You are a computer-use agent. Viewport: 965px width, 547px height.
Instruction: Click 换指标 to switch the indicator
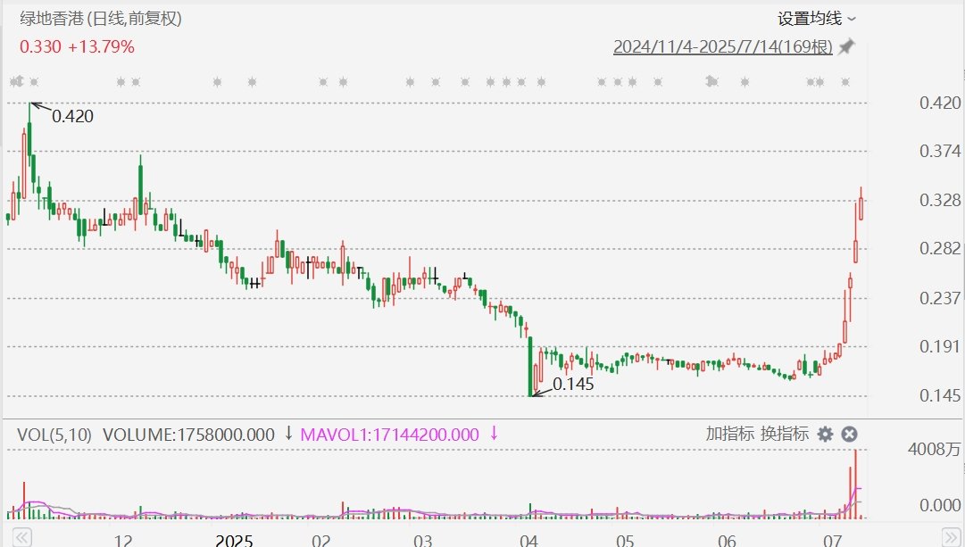(x=784, y=434)
